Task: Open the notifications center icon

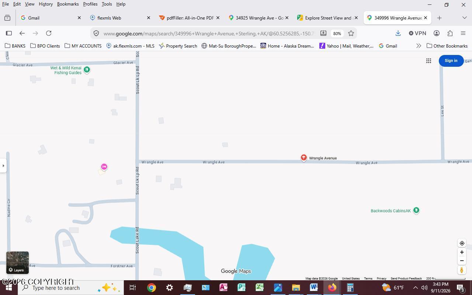Action: tap(461, 288)
